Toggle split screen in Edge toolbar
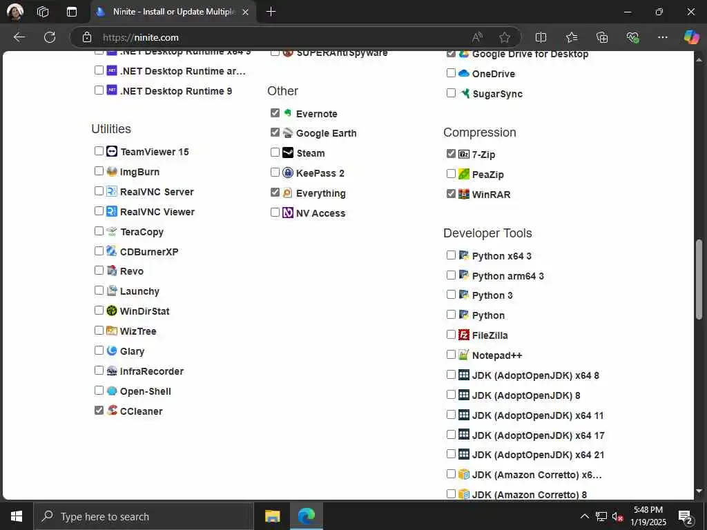This screenshot has width=707, height=530. point(541,37)
